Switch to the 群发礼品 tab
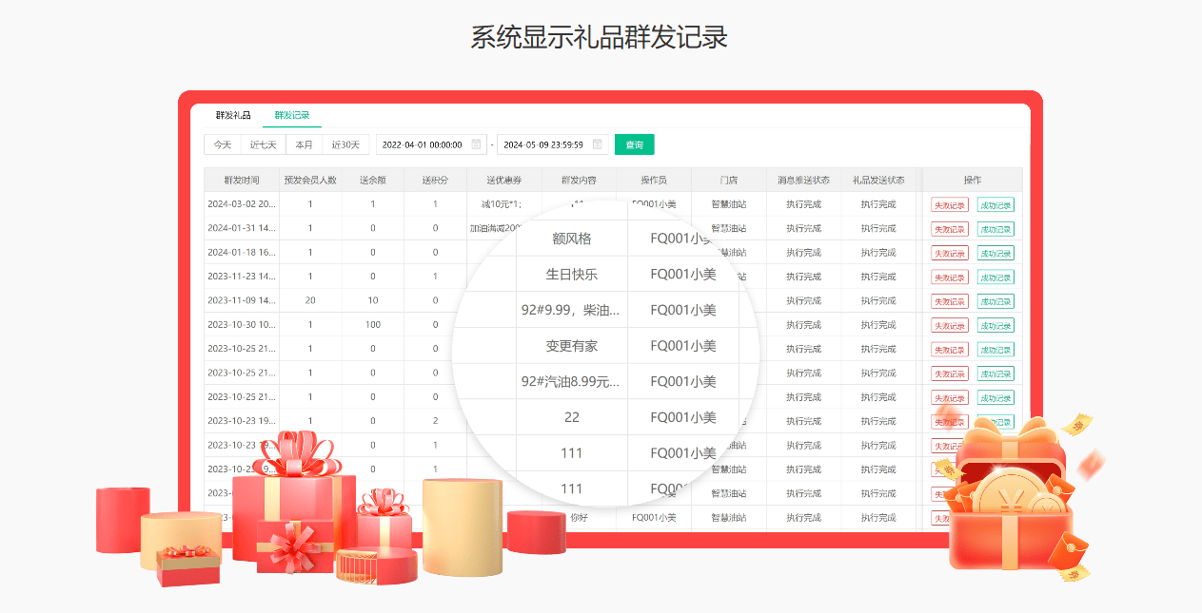Viewport: 1202px width, 613px height. [233, 115]
